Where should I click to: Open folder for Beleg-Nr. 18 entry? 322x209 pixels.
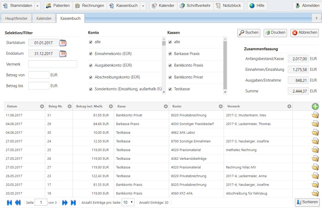[315, 193]
